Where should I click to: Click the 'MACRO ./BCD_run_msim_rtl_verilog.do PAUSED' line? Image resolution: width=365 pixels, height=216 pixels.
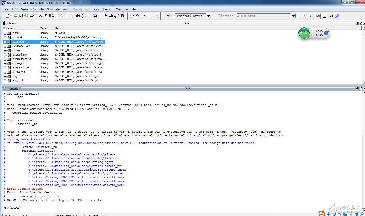click(52, 200)
